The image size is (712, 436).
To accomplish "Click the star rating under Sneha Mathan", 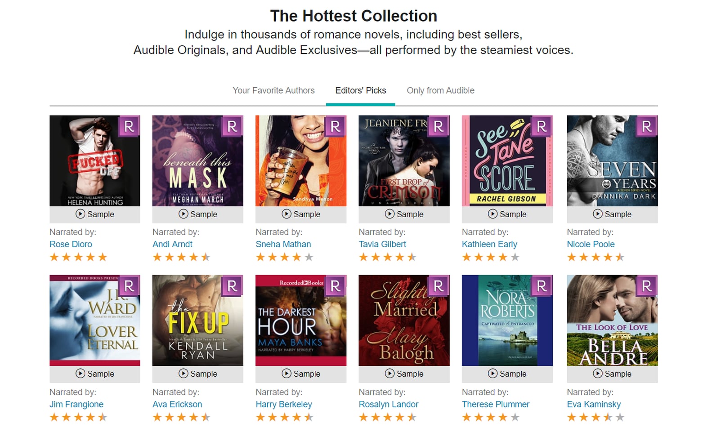I will coord(284,257).
